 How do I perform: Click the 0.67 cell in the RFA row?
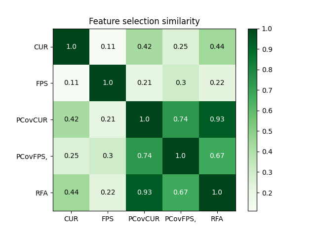pyautogui.click(x=181, y=193)
